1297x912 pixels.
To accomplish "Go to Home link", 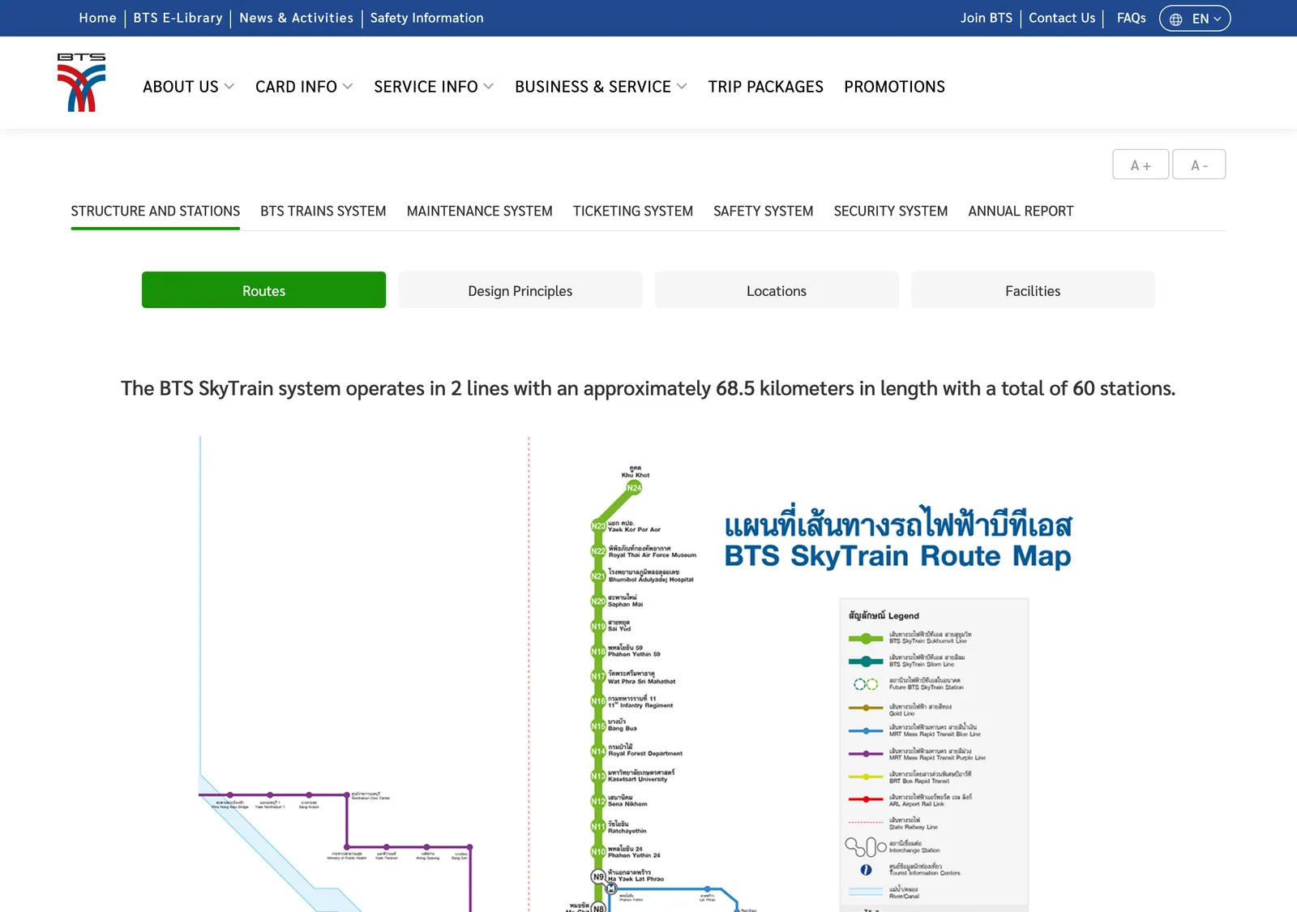I will pyautogui.click(x=97, y=18).
